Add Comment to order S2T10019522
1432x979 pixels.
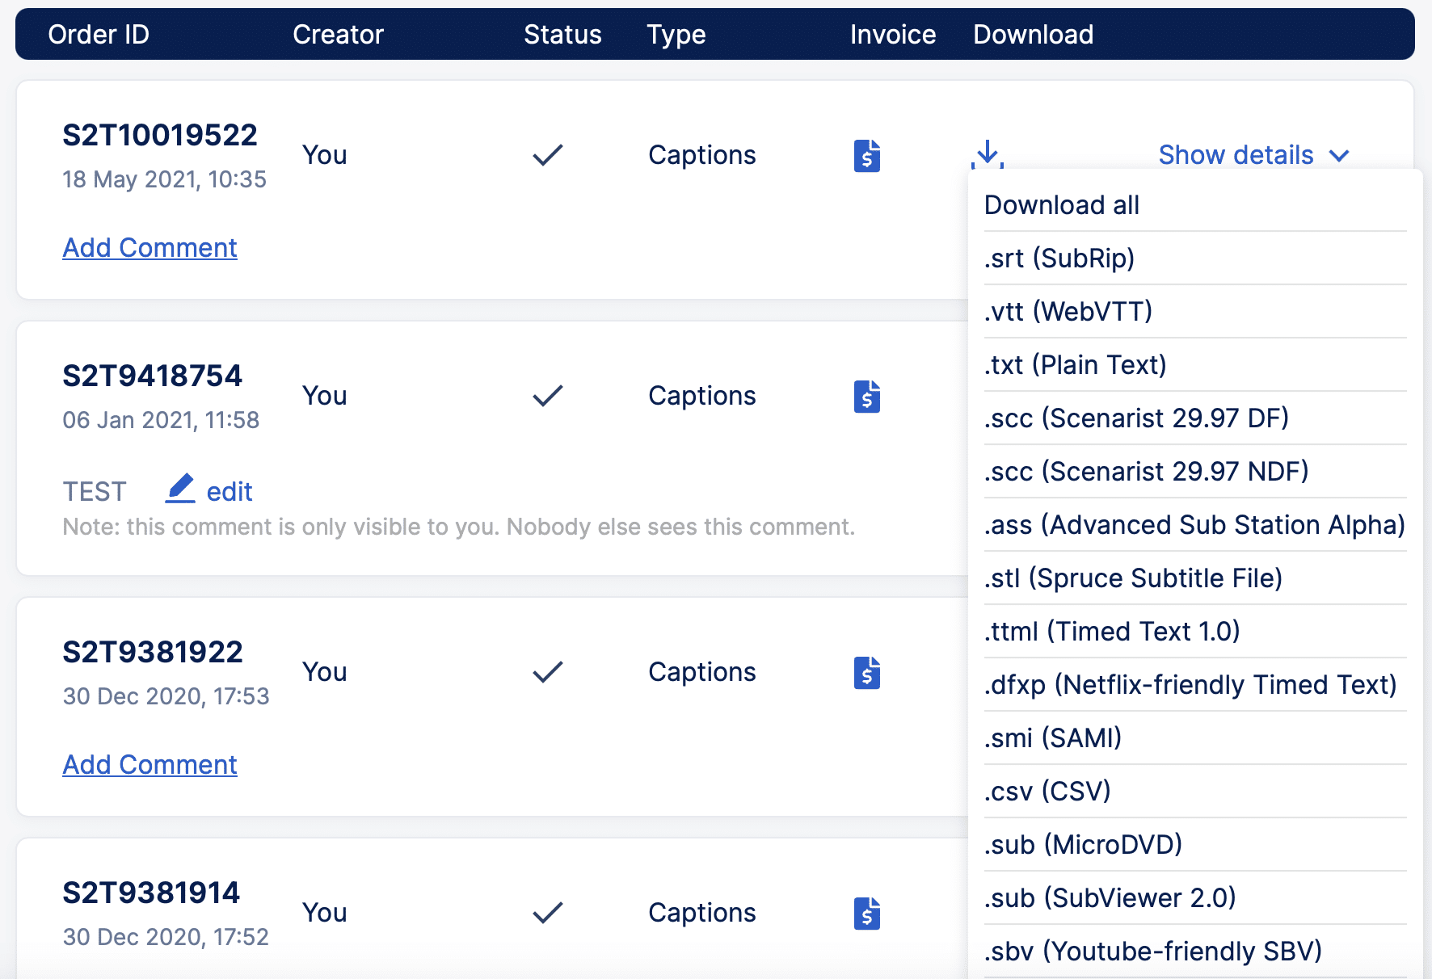[150, 247]
